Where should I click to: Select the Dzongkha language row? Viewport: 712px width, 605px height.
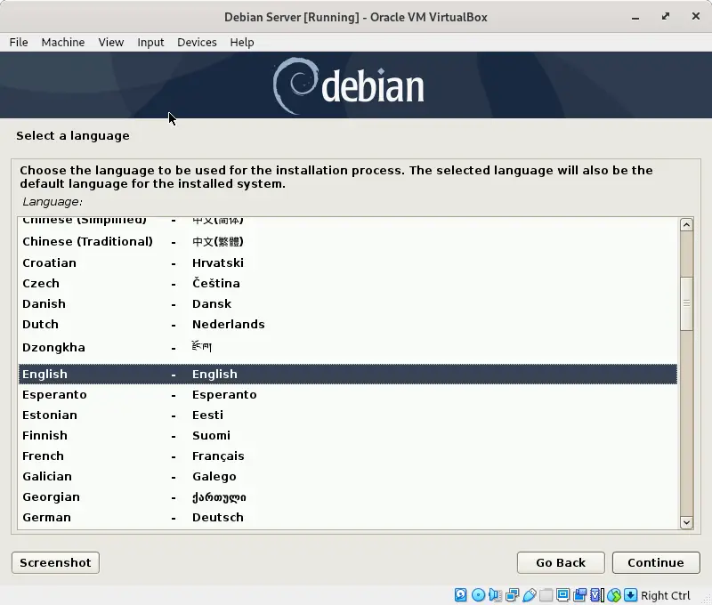pos(348,348)
